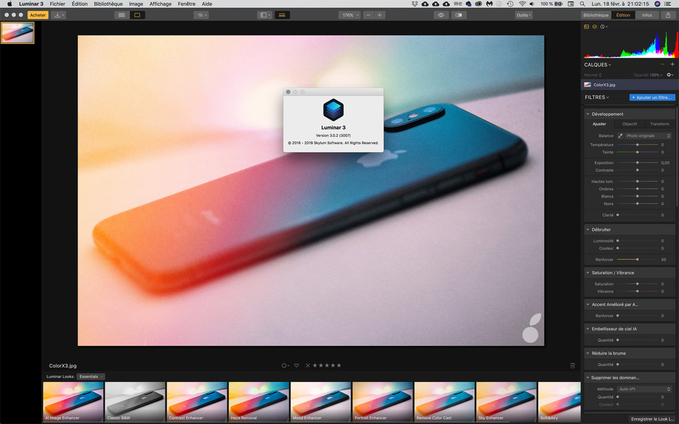
Task: Open the Calques panel header menu
Action: (x=598, y=65)
